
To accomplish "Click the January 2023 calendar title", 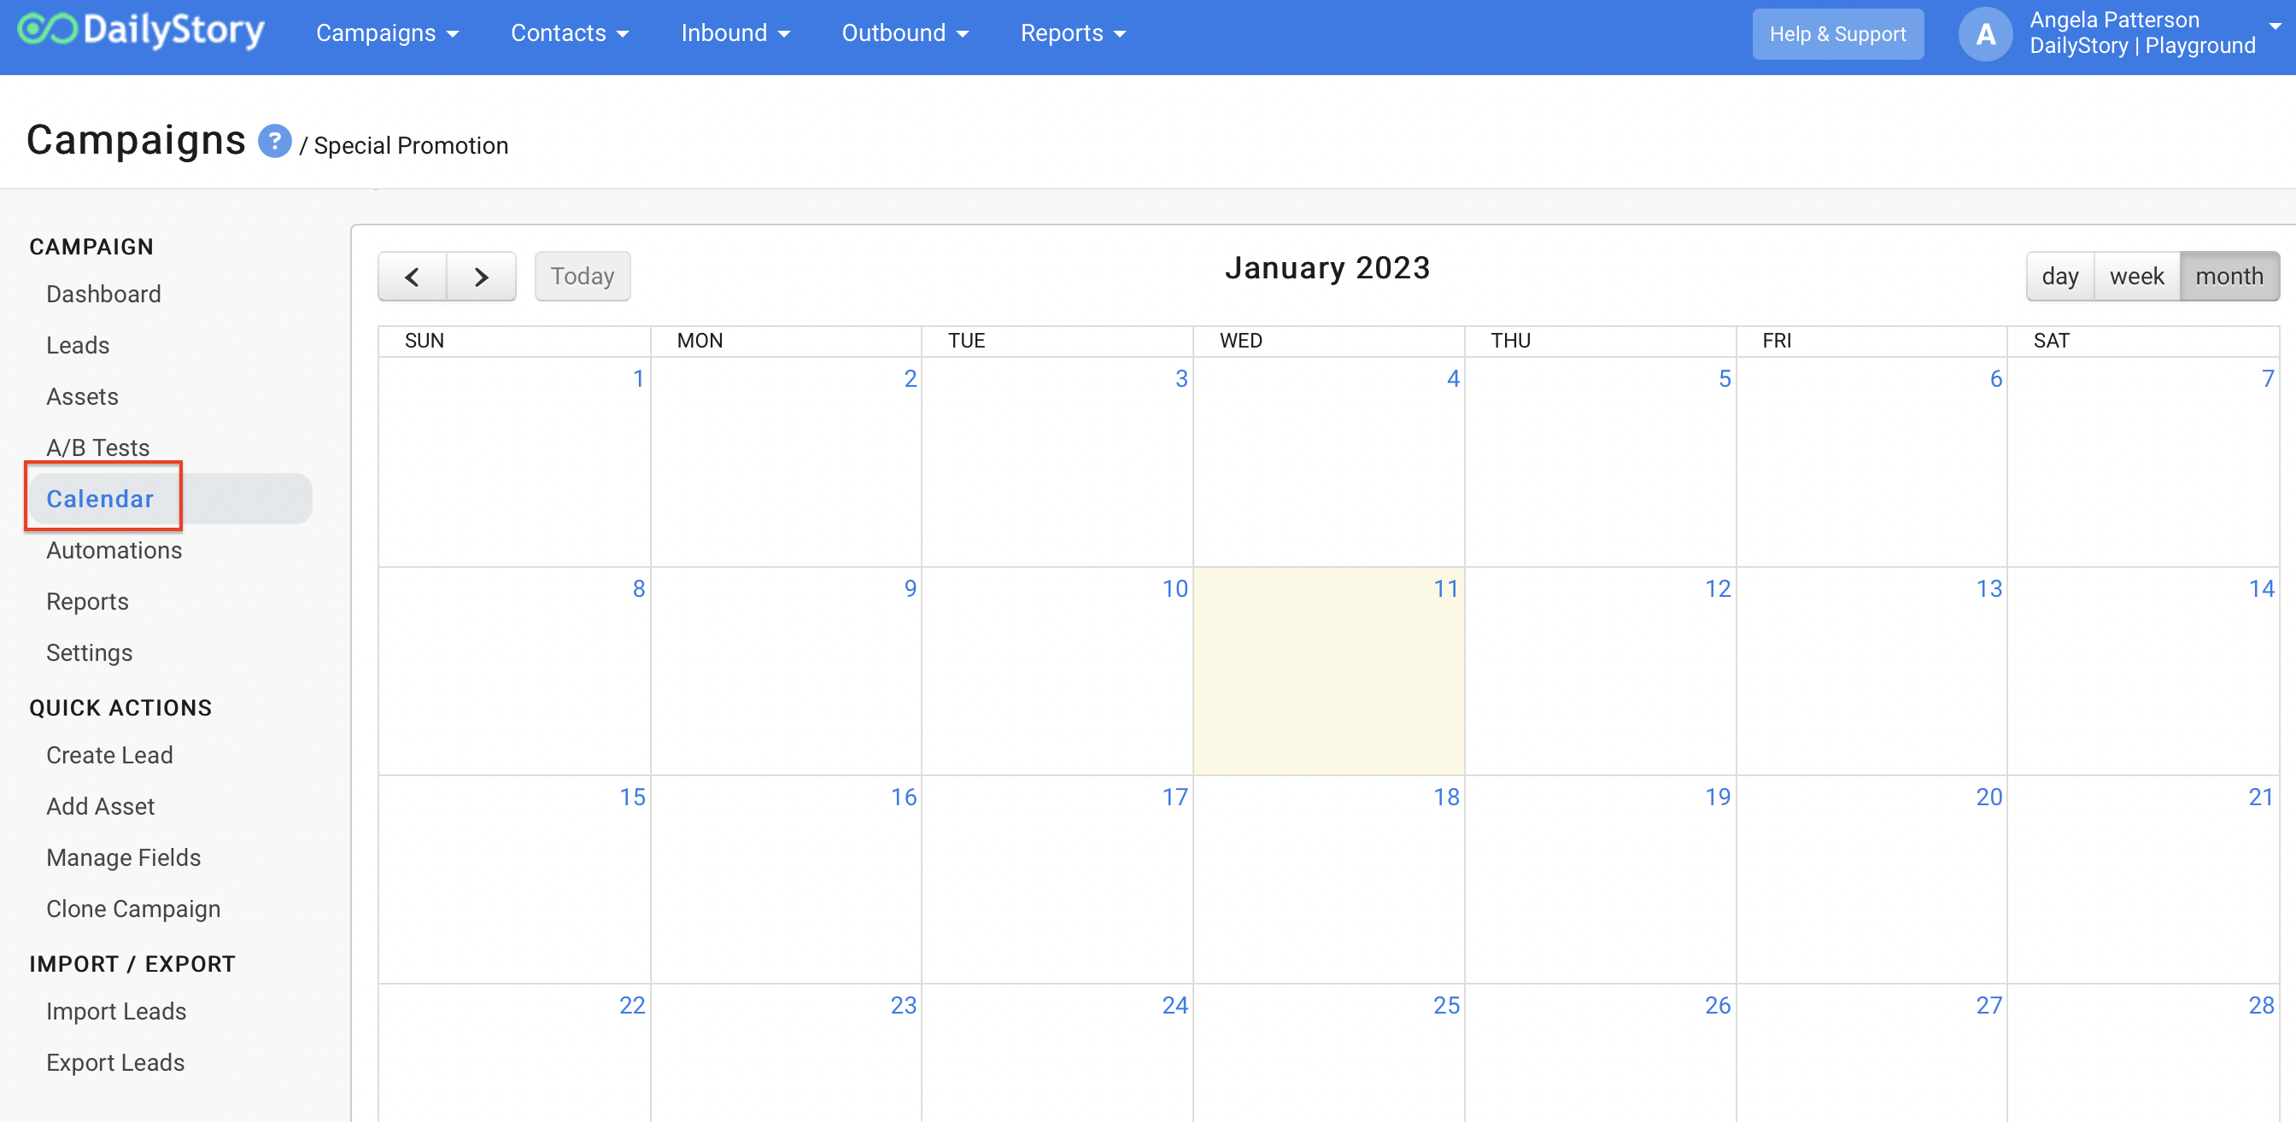I will 1327,267.
